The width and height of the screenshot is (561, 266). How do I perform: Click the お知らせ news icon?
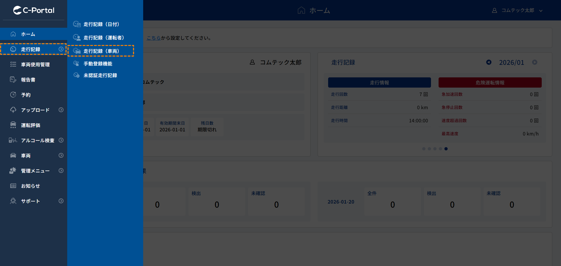(x=13, y=186)
